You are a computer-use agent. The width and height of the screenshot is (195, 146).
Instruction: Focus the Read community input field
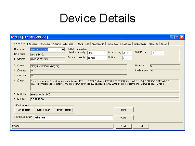97,53
